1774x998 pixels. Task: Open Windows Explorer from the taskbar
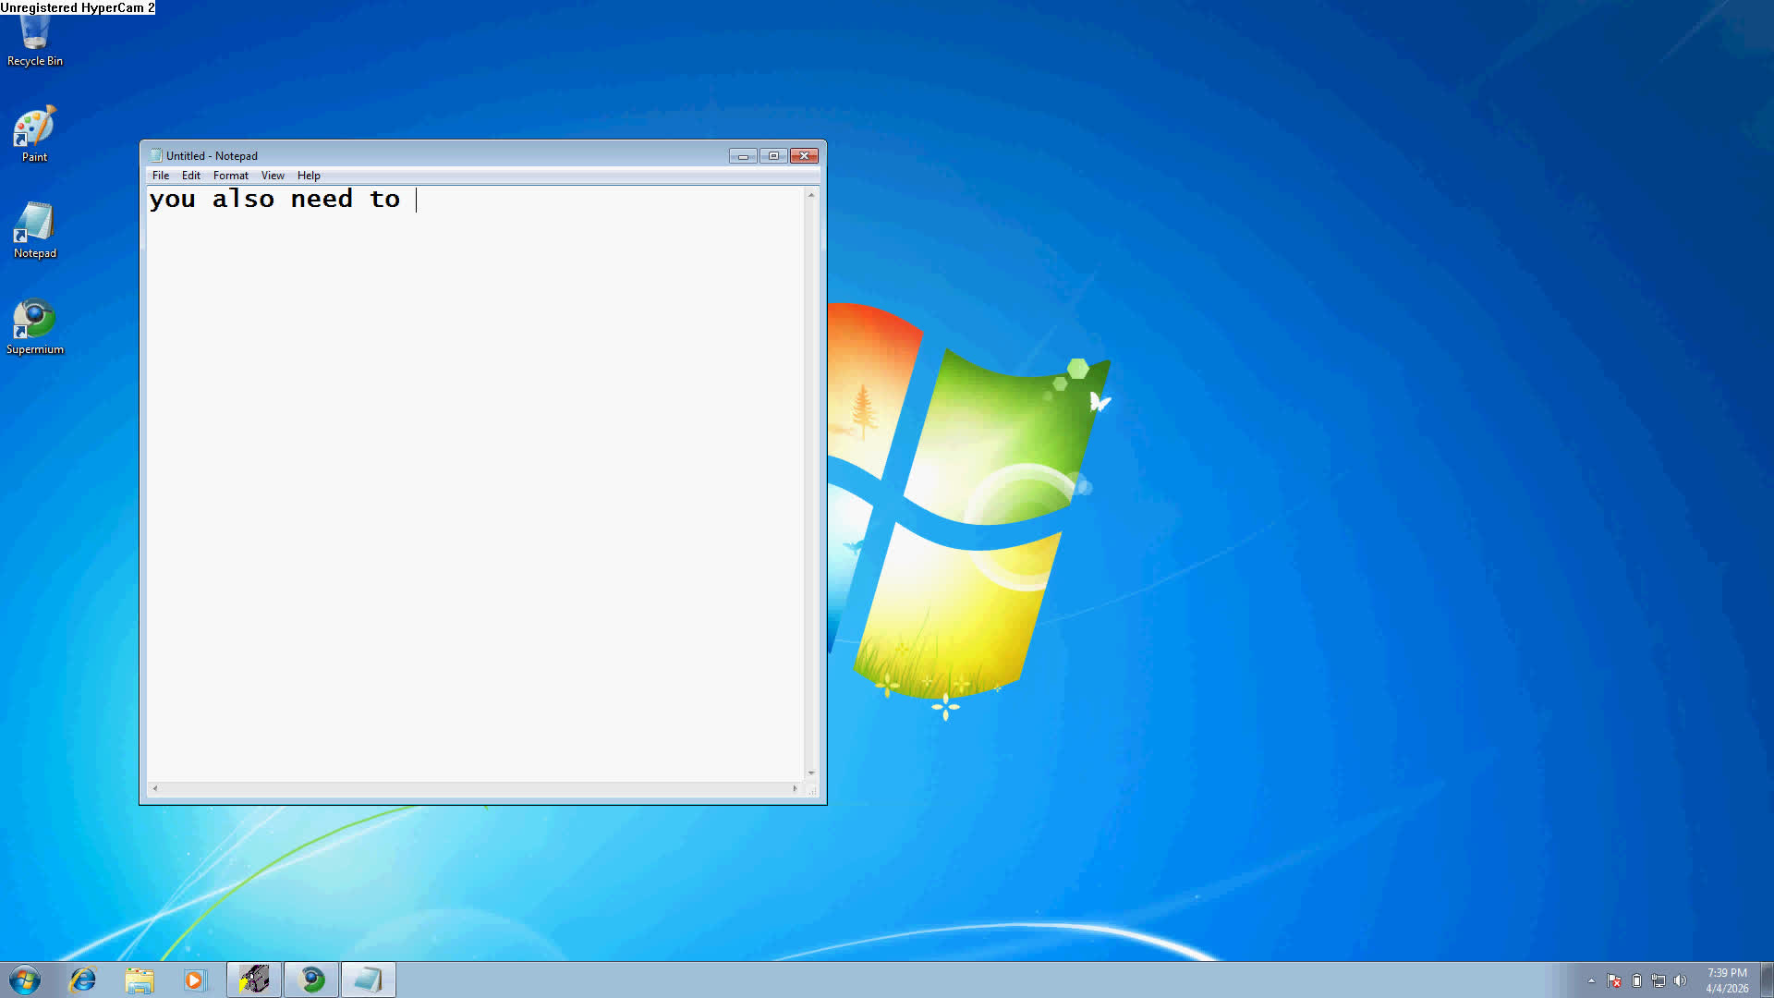[140, 980]
